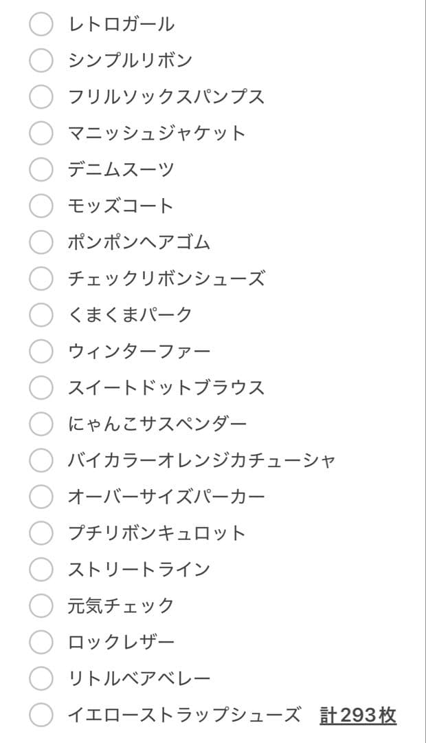Choose ウィンターファー radio button
This screenshot has height=743, width=426.
point(40,352)
